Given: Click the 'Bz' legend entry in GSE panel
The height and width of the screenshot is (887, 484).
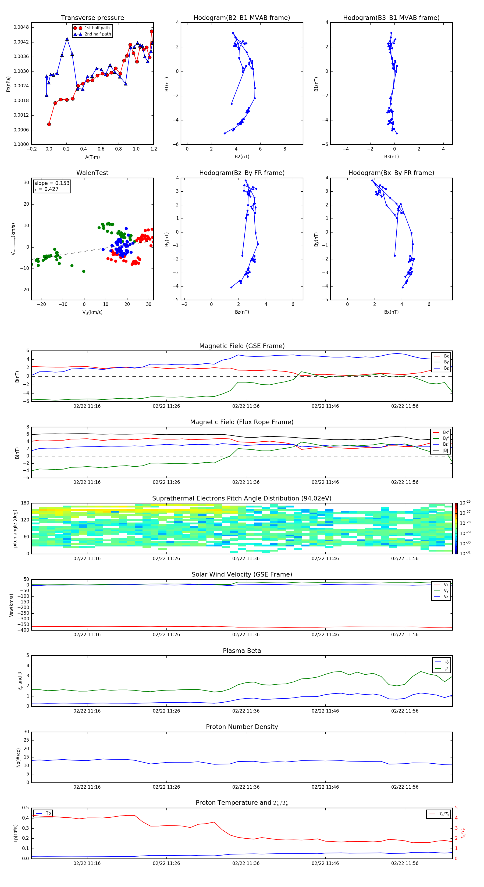Looking at the screenshot, I should (x=441, y=369).
